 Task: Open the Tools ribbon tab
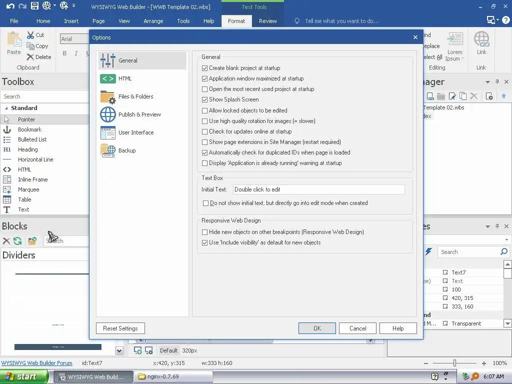(x=183, y=21)
